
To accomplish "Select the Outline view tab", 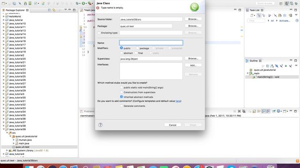I will (254, 61).
